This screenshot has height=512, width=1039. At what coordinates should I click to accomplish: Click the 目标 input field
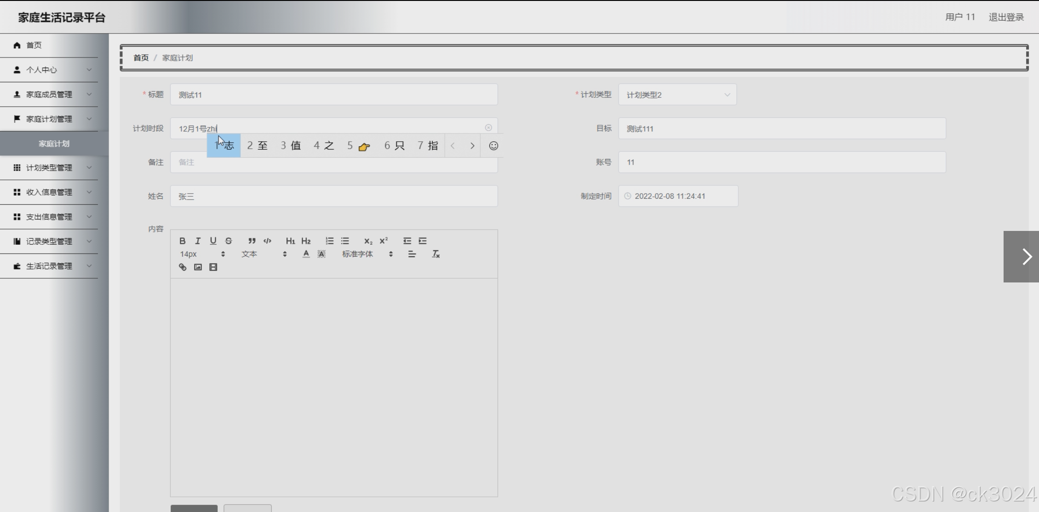[782, 128]
